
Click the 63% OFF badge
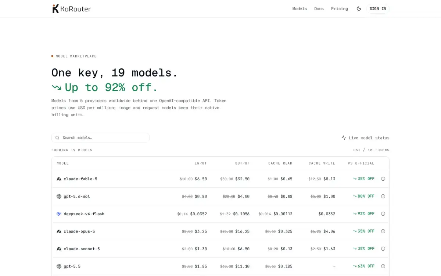(x=363, y=266)
